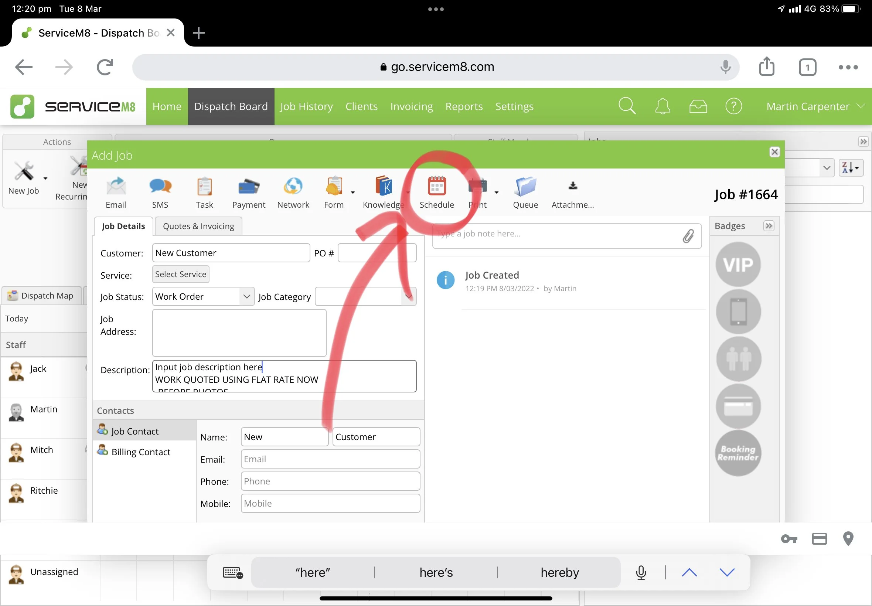The height and width of the screenshot is (606, 872).
Task: Toggle the Booking Reminder badge
Action: coord(738,453)
